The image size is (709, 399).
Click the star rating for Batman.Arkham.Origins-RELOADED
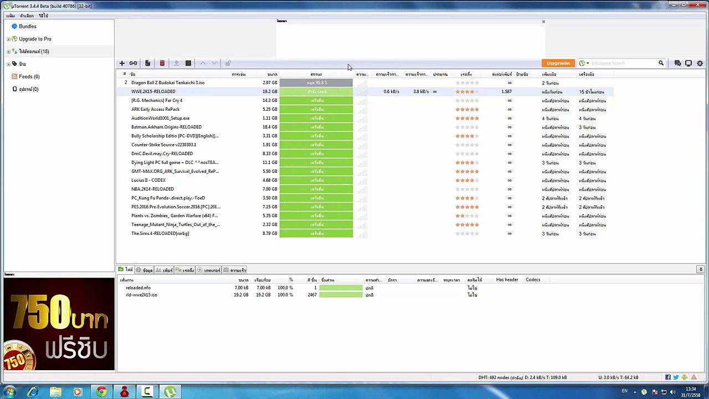click(467, 127)
